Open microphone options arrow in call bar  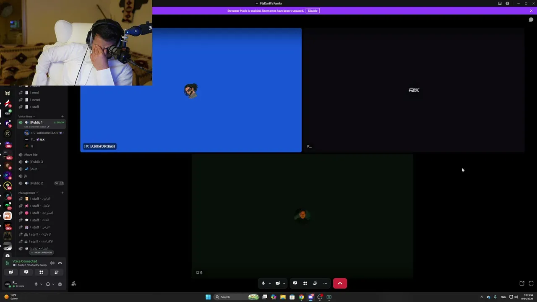[269, 284]
